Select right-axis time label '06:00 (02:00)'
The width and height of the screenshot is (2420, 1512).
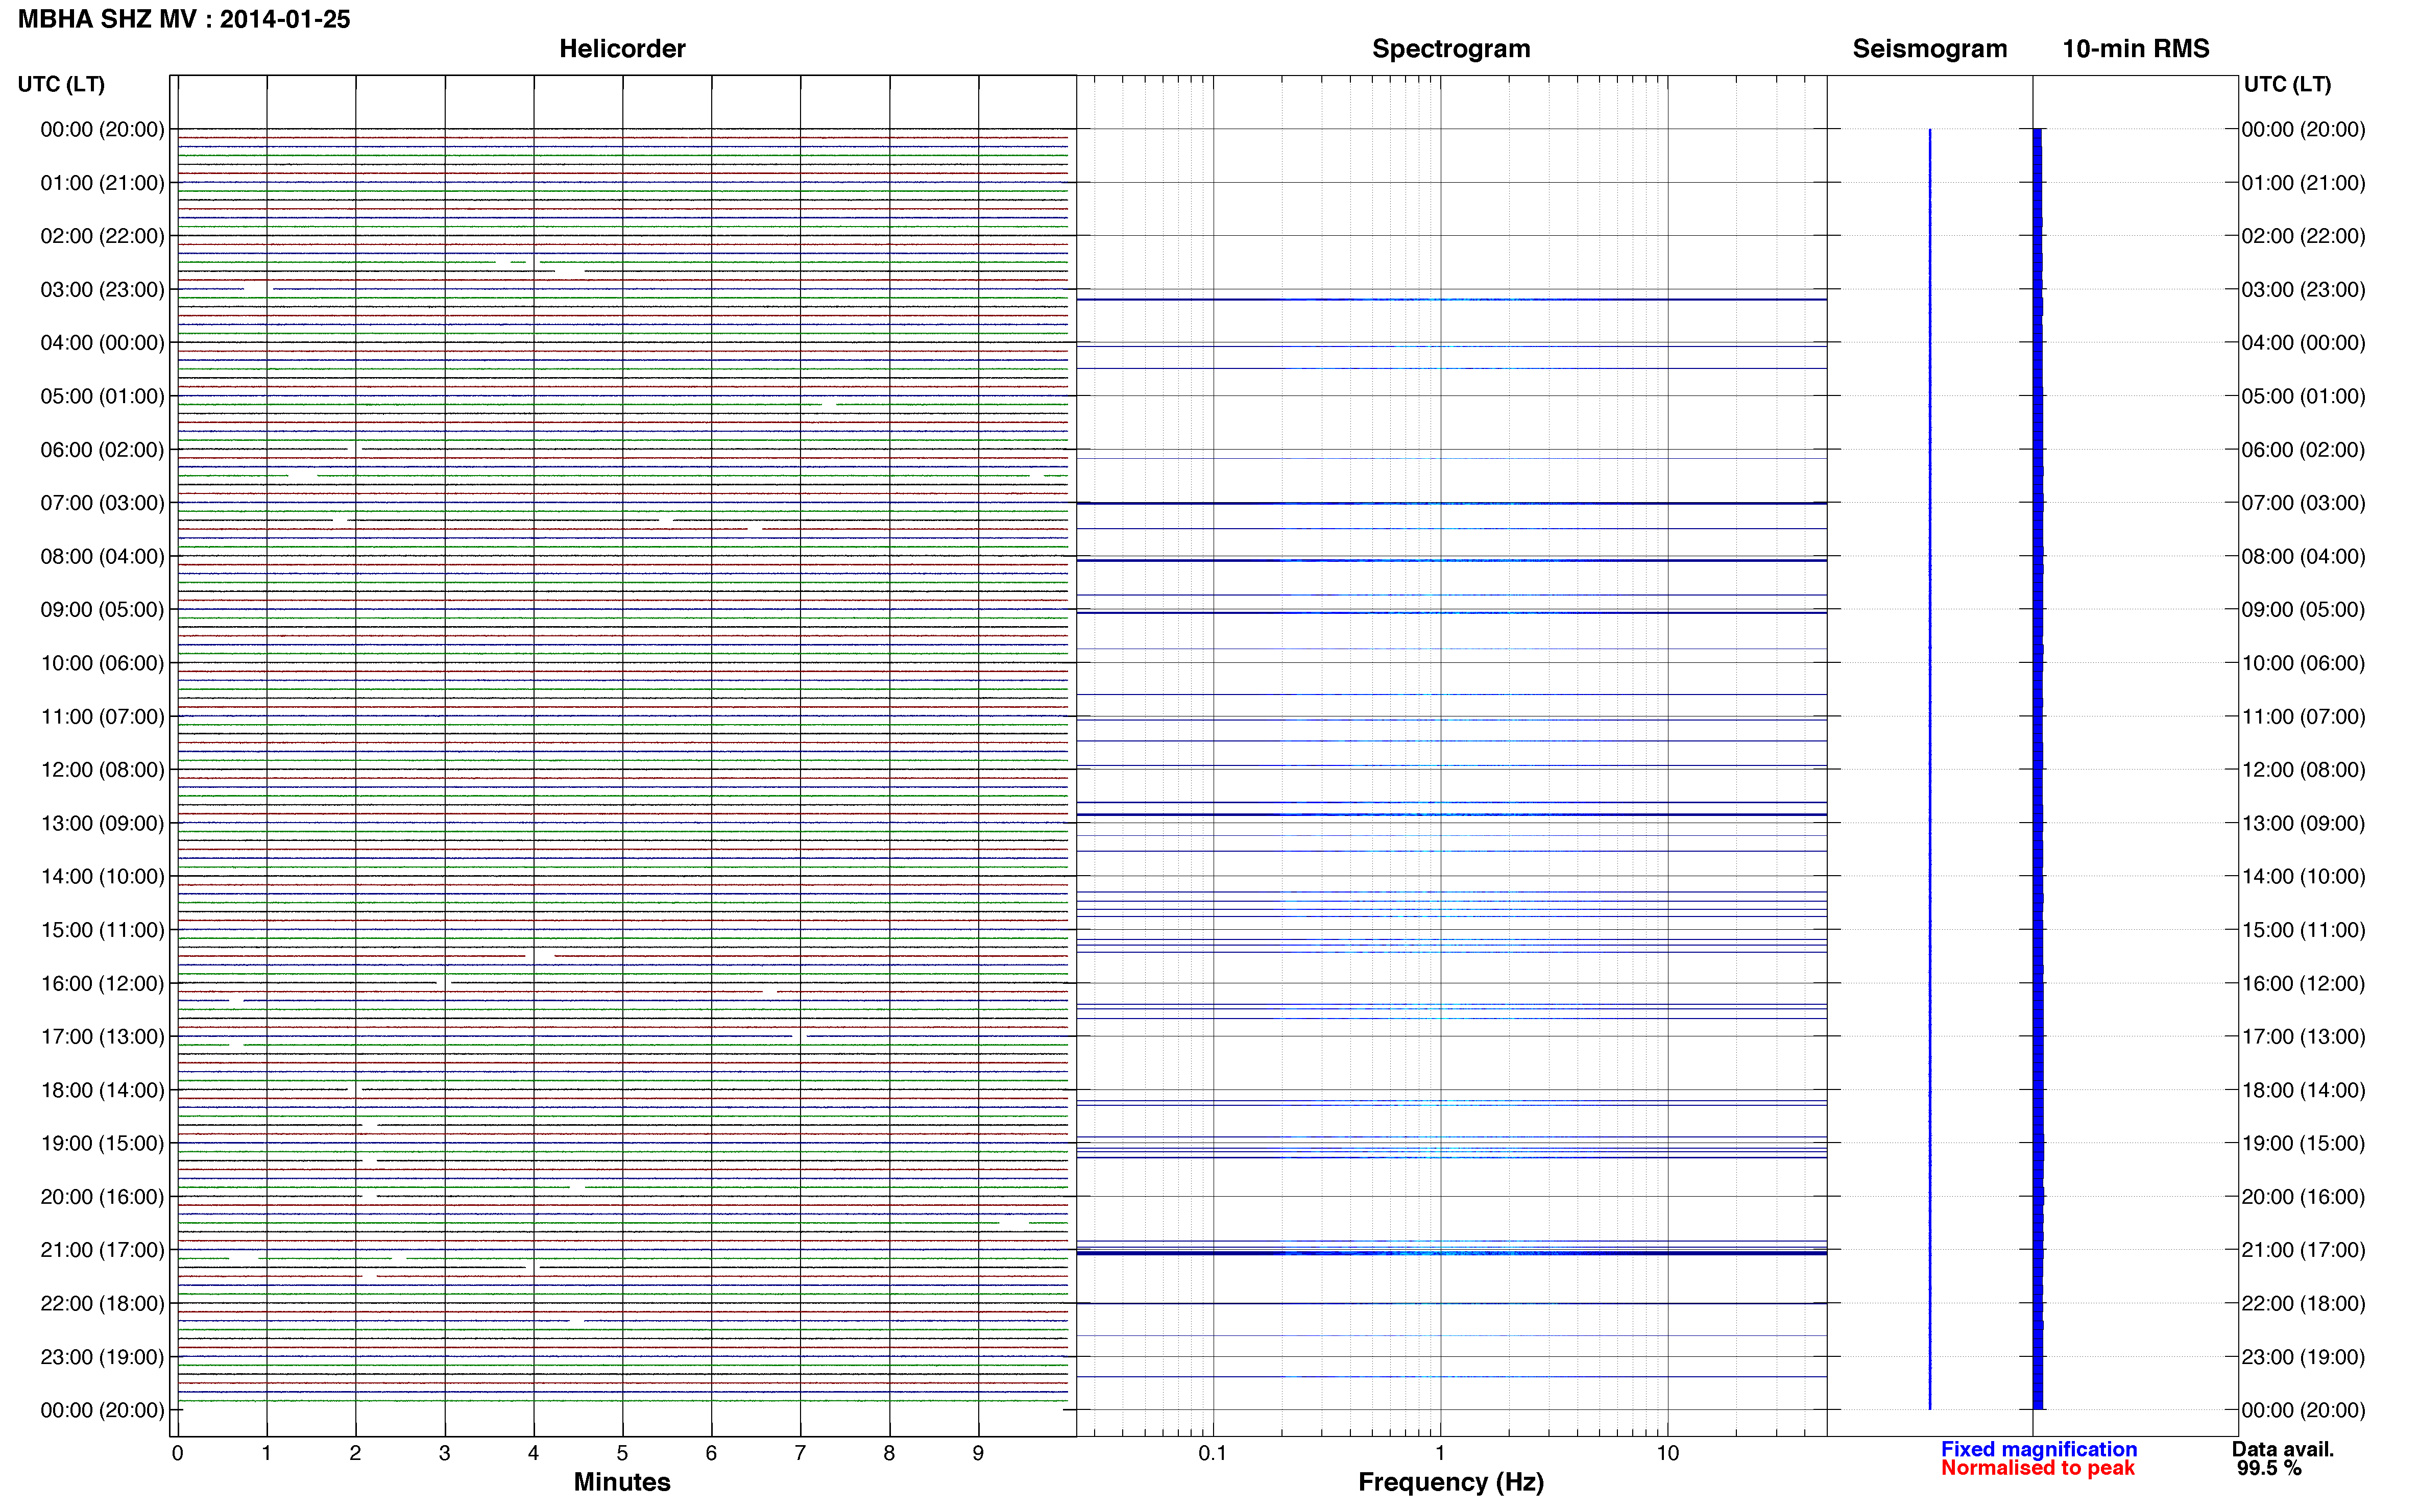2303,449
